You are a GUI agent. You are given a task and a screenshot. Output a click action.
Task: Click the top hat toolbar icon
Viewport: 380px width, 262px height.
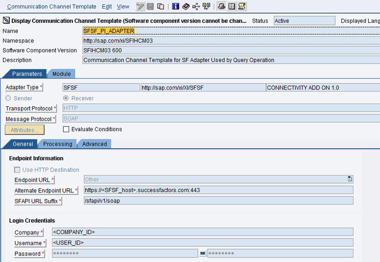click(x=221, y=7)
